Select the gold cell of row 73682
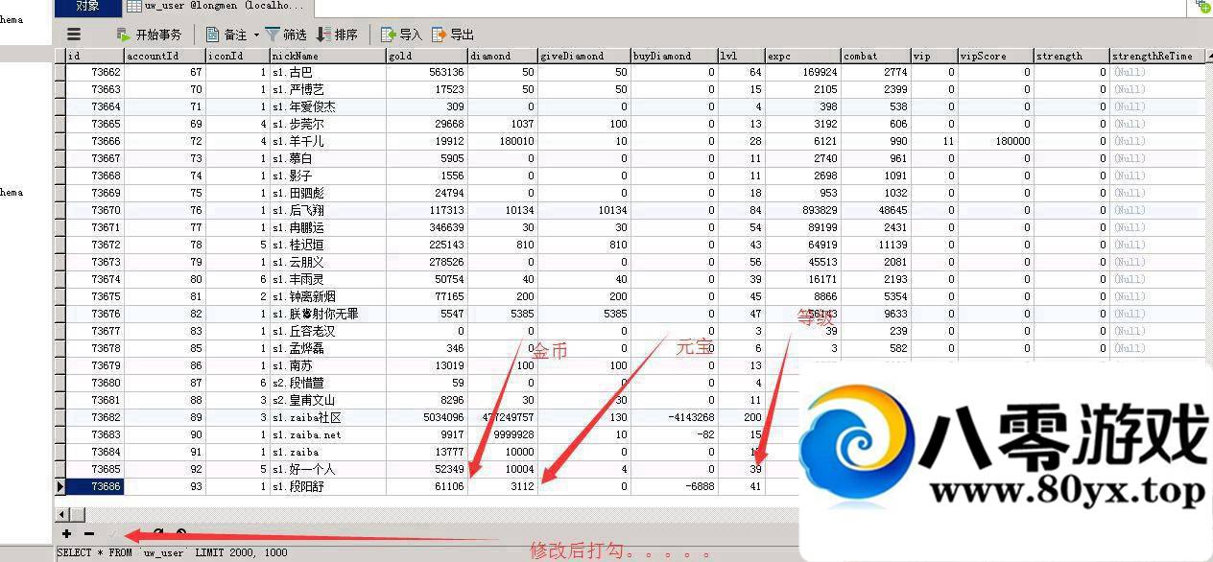Image resolution: width=1213 pixels, height=562 pixels. pos(426,417)
